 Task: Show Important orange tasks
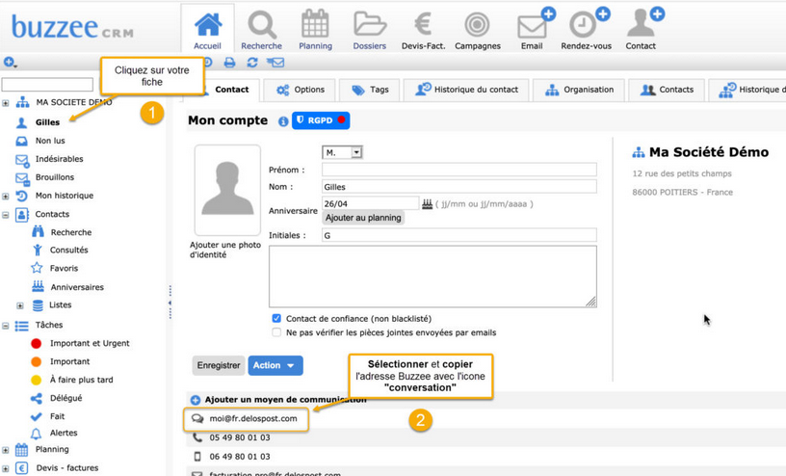tap(69, 361)
